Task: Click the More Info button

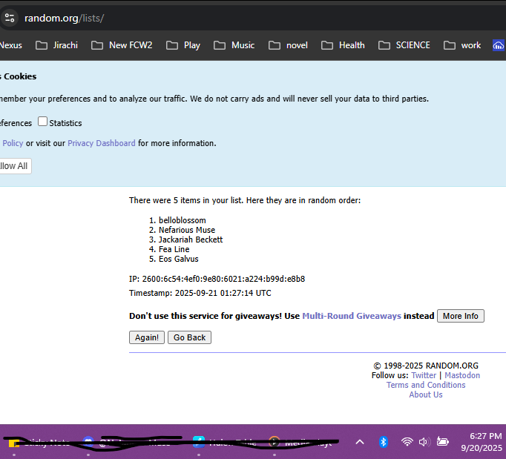Action: click(461, 316)
